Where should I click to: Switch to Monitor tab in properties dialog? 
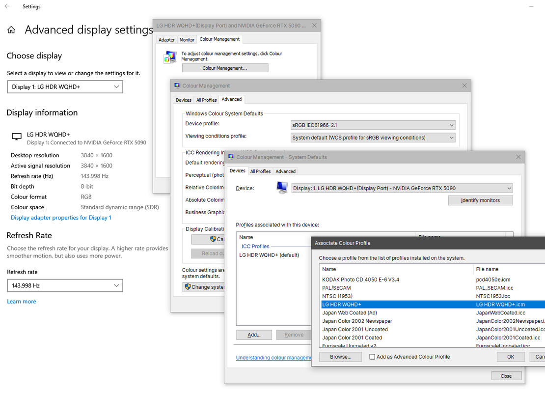pos(187,40)
